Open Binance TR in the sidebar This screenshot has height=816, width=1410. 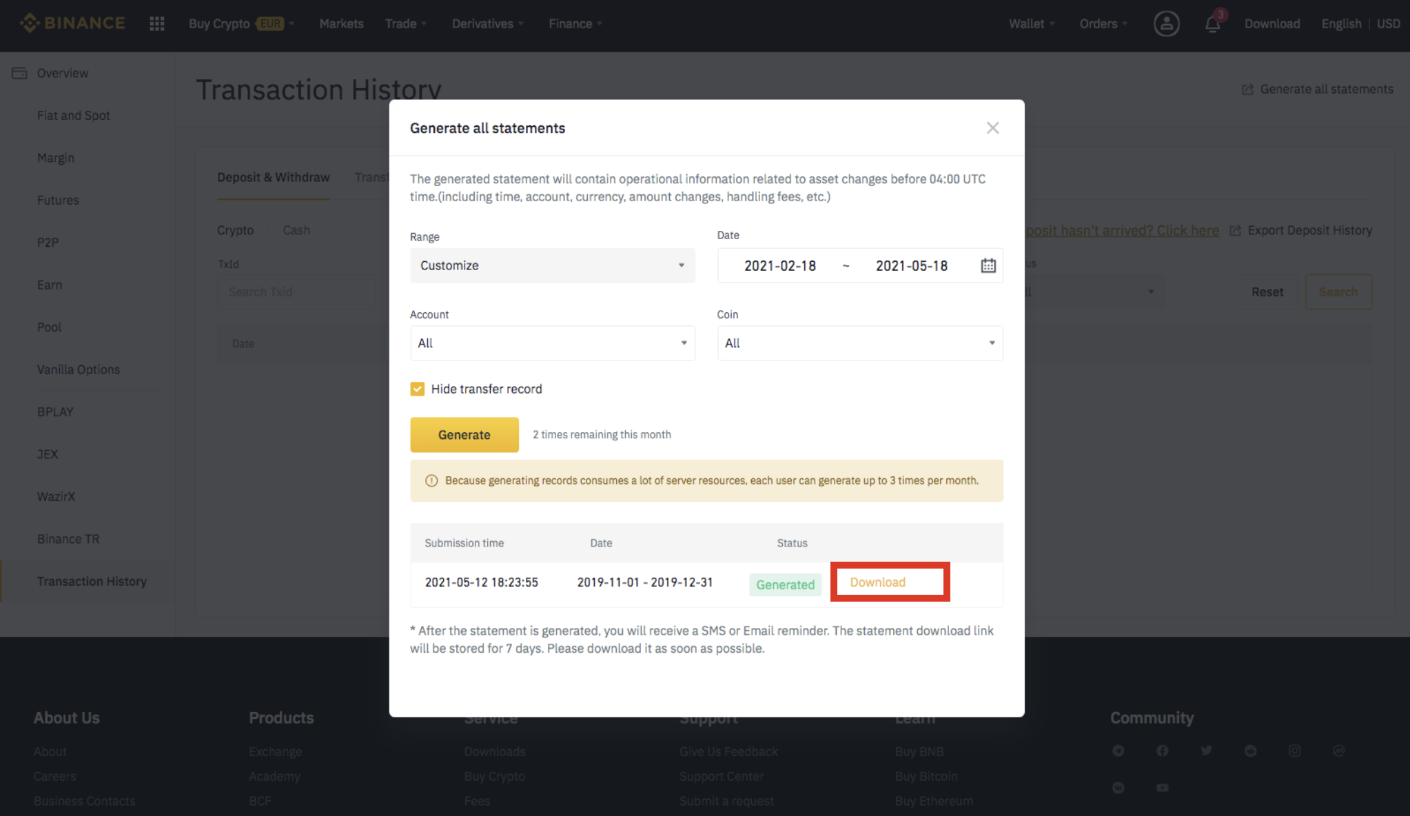coord(68,539)
